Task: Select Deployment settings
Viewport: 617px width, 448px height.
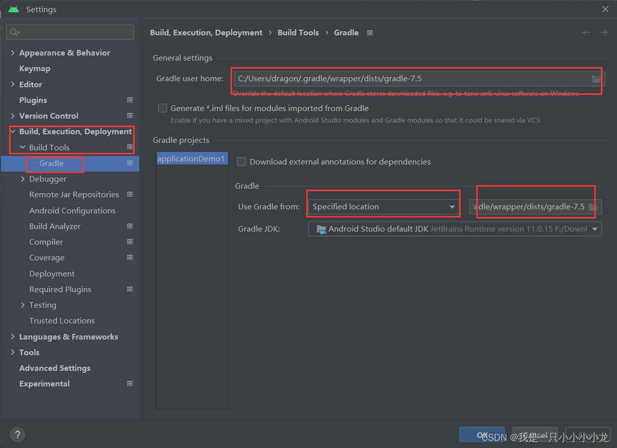Action: (x=52, y=273)
